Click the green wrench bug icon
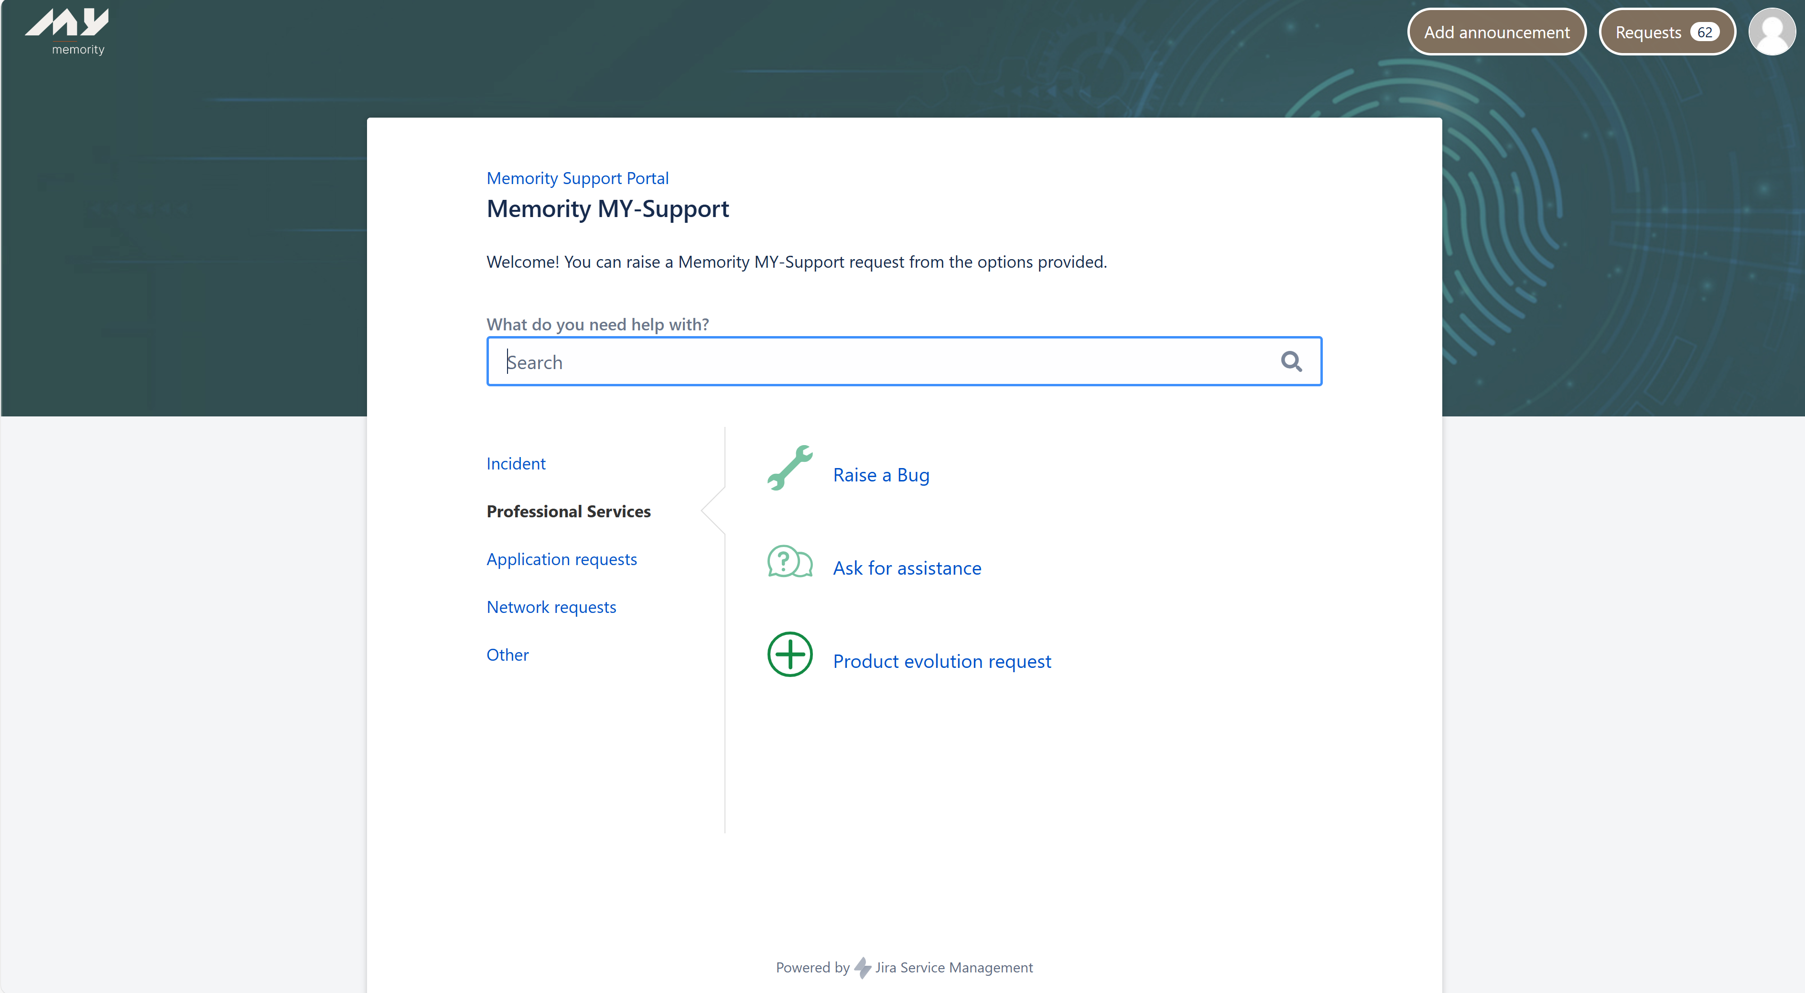1805x993 pixels. pos(789,468)
